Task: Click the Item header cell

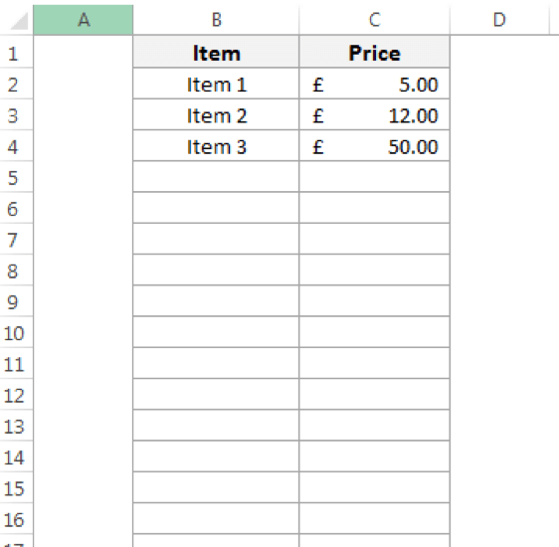Action: tap(216, 52)
